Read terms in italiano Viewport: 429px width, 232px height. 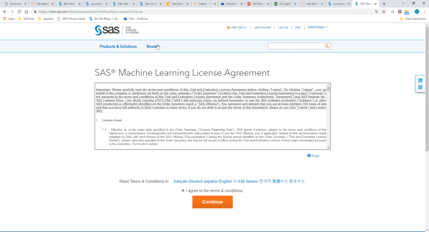pyautogui.click(x=252, y=181)
